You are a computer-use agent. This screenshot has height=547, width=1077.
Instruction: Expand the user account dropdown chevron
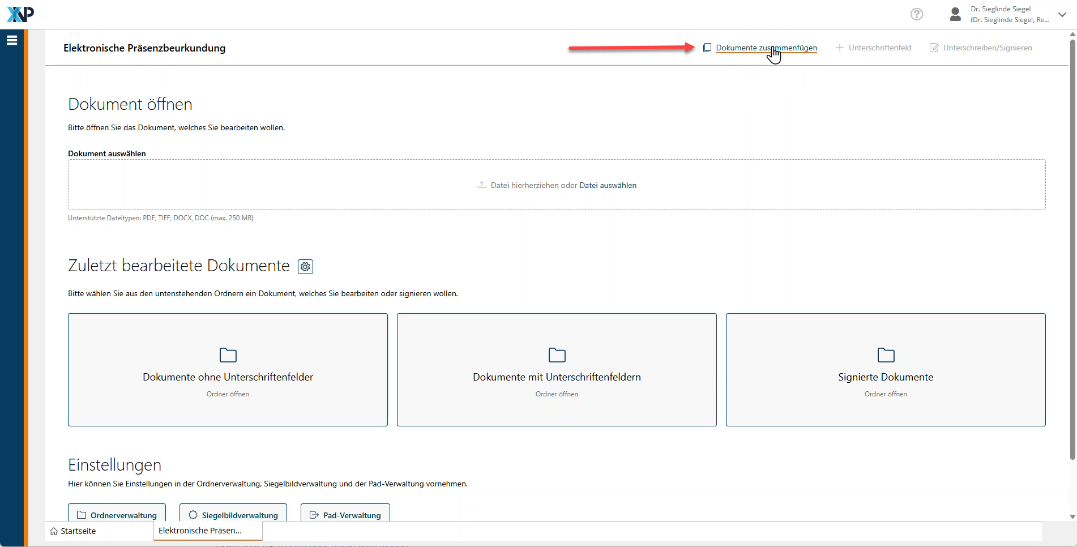coord(1062,15)
